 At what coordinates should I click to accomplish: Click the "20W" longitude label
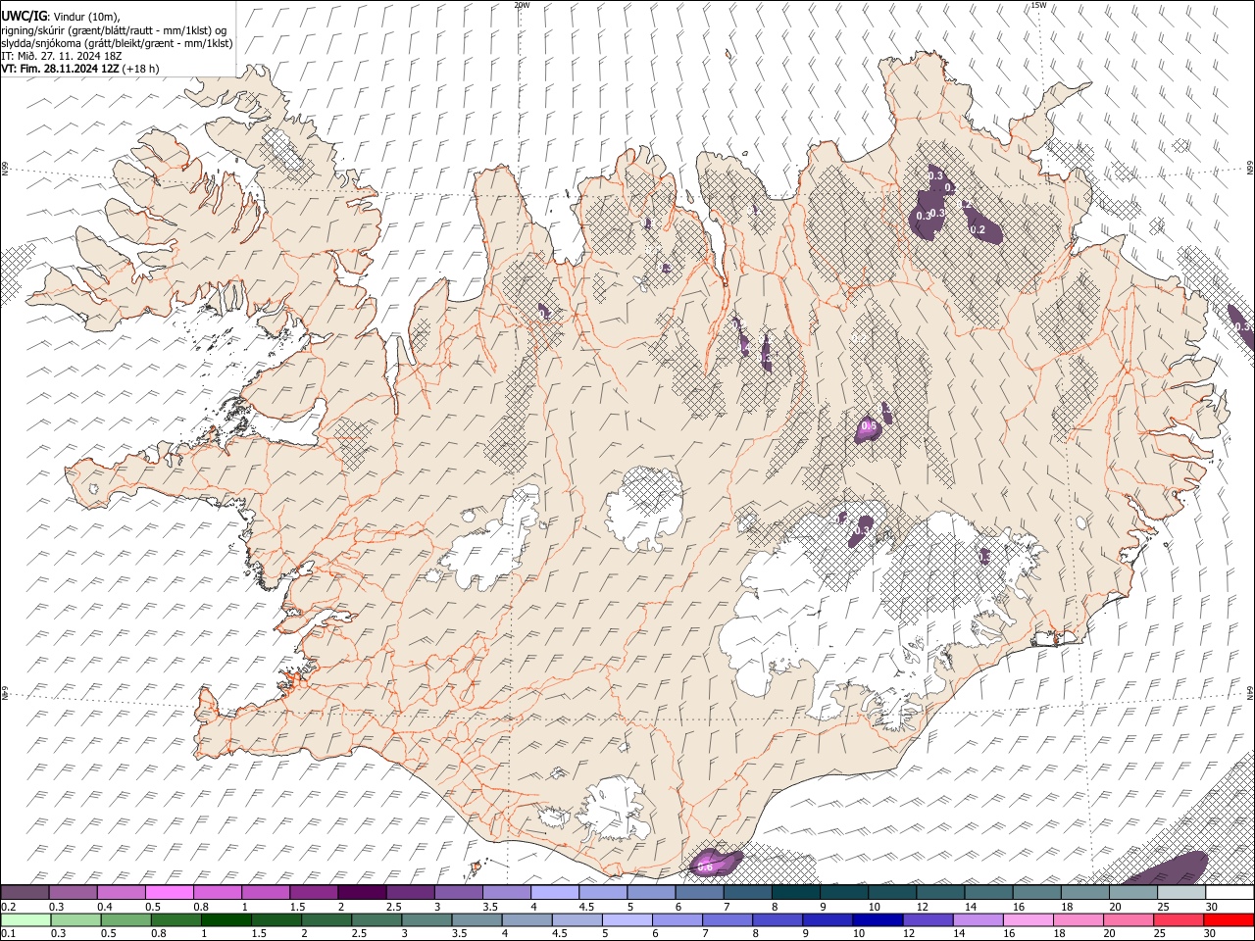522,5
